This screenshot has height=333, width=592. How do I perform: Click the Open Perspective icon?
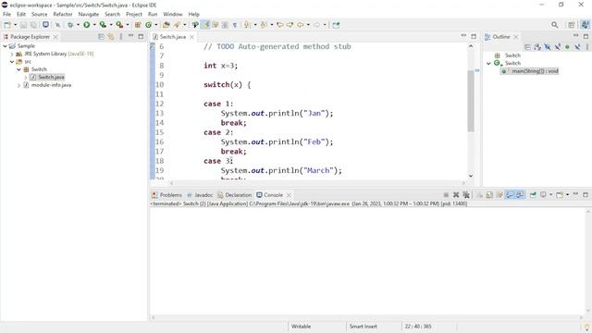pyautogui.click(x=572, y=25)
